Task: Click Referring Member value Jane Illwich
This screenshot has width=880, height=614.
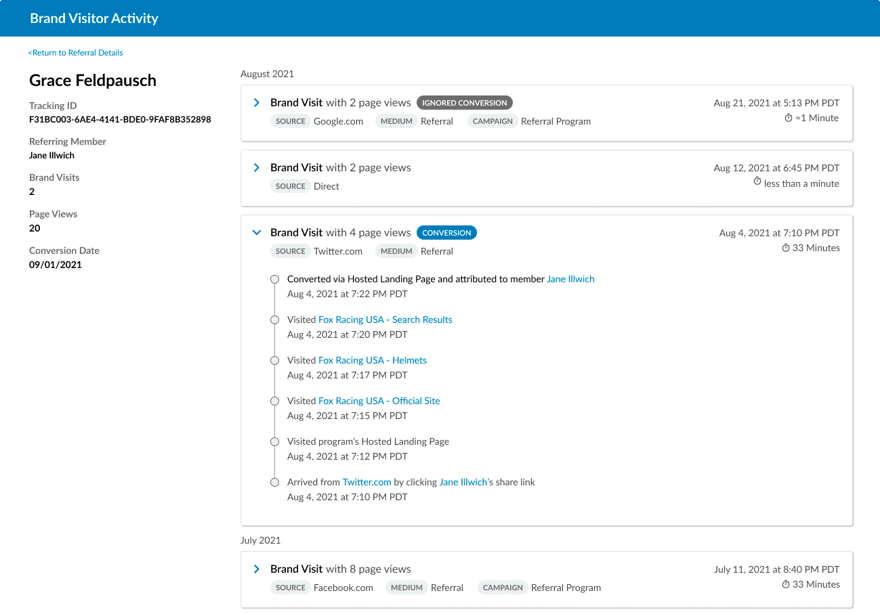Action: (51, 156)
